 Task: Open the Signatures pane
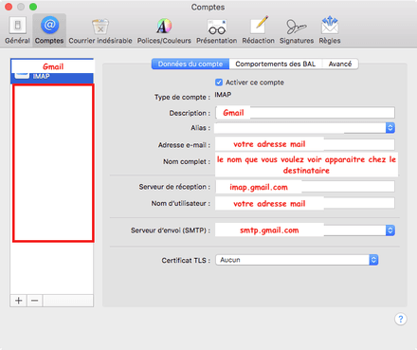(x=297, y=30)
